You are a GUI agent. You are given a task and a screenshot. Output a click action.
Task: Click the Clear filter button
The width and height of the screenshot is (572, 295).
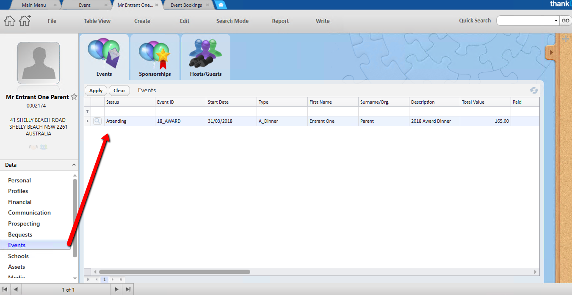pos(119,91)
